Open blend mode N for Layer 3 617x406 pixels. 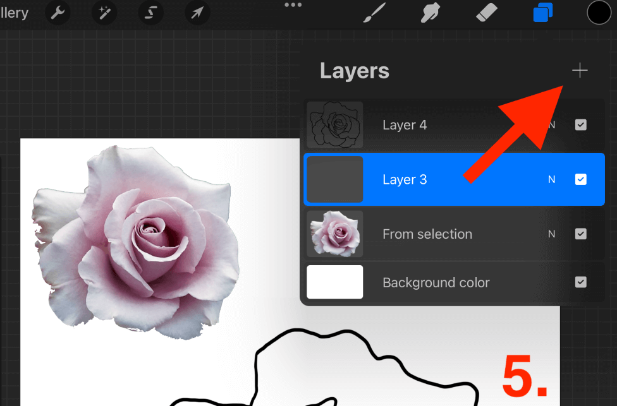tap(552, 179)
